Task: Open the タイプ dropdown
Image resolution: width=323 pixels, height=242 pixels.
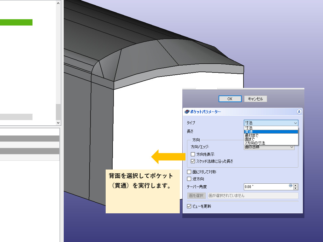Action: pos(271,123)
